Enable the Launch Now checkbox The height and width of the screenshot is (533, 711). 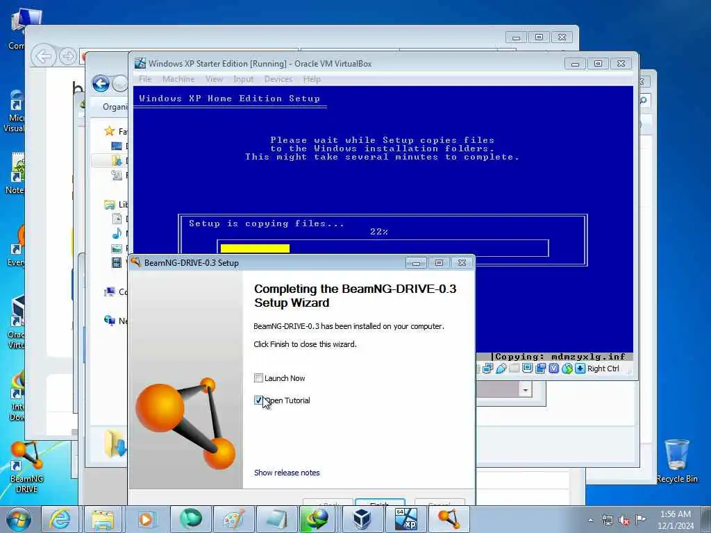258,378
